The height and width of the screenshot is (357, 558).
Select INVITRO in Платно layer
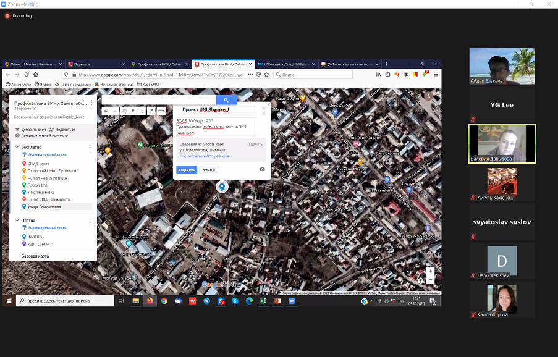coord(35,237)
